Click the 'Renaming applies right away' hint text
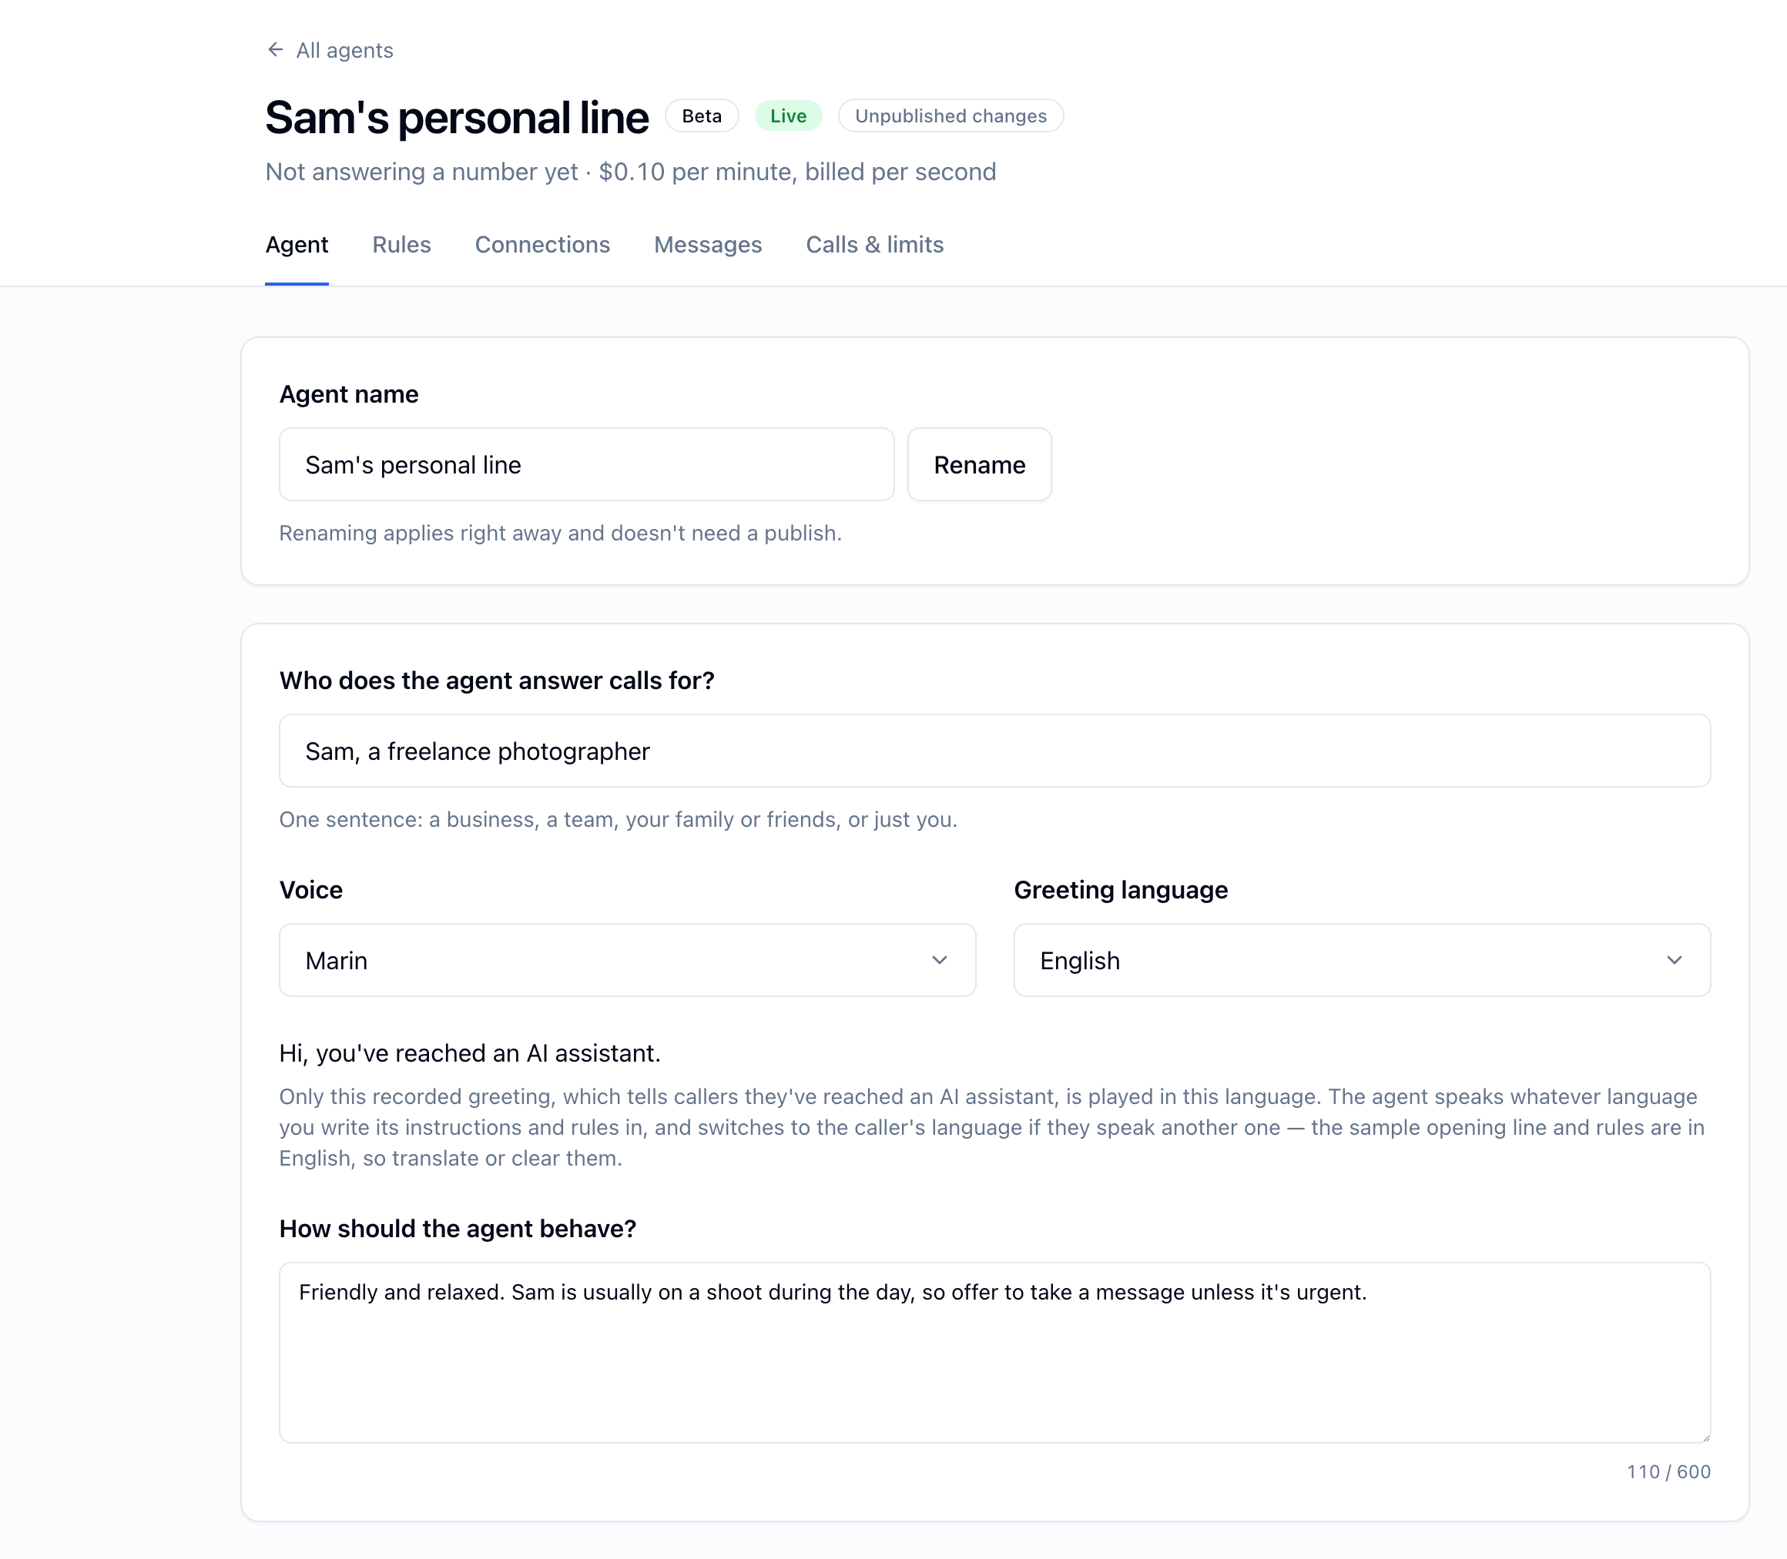 561,534
